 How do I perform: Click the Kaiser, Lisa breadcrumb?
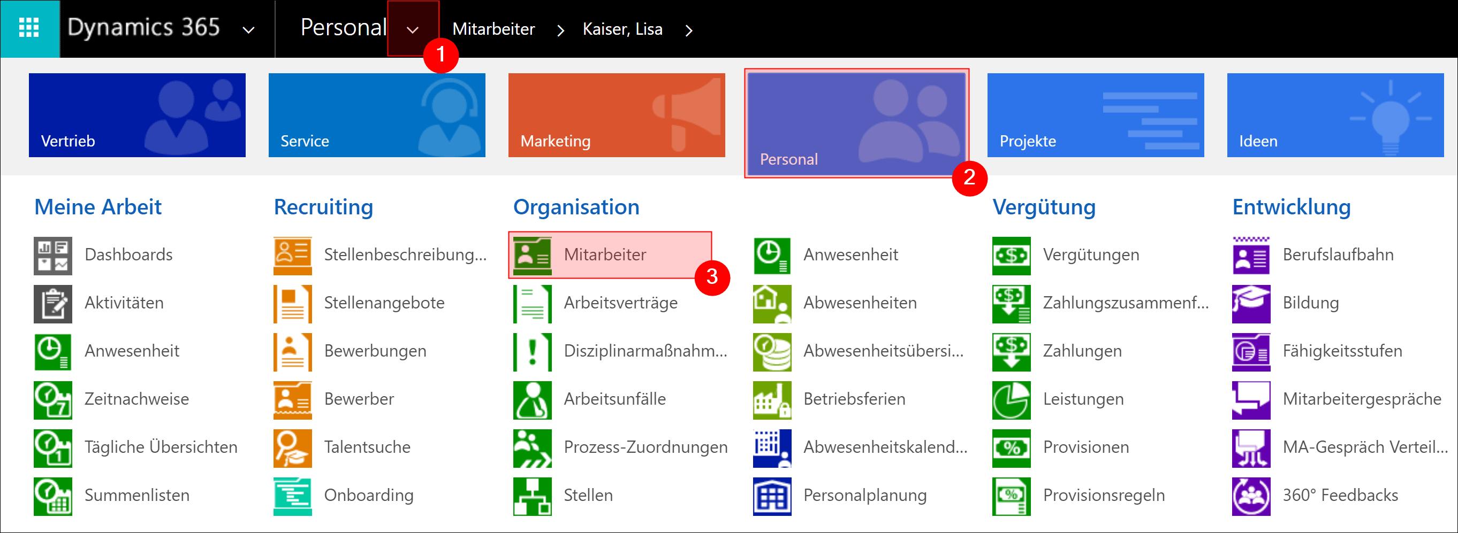(x=622, y=29)
